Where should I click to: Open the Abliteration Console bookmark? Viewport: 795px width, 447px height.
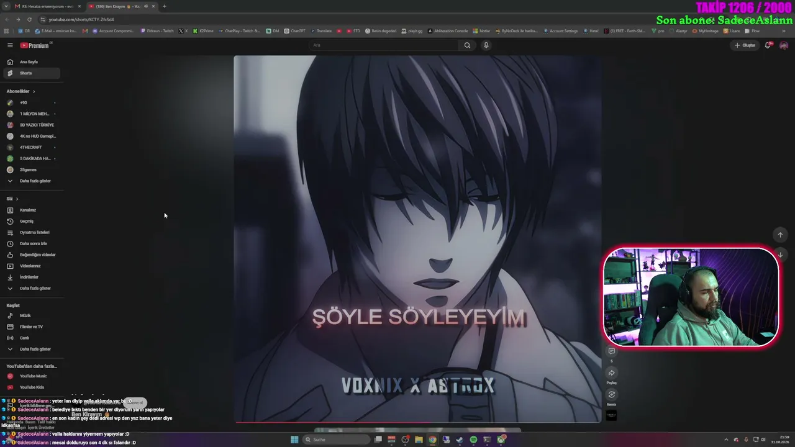coord(448,31)
